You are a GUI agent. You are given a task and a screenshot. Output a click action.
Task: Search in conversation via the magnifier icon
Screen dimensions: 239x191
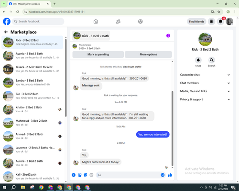pyautogui.click(x=212, y=60)
